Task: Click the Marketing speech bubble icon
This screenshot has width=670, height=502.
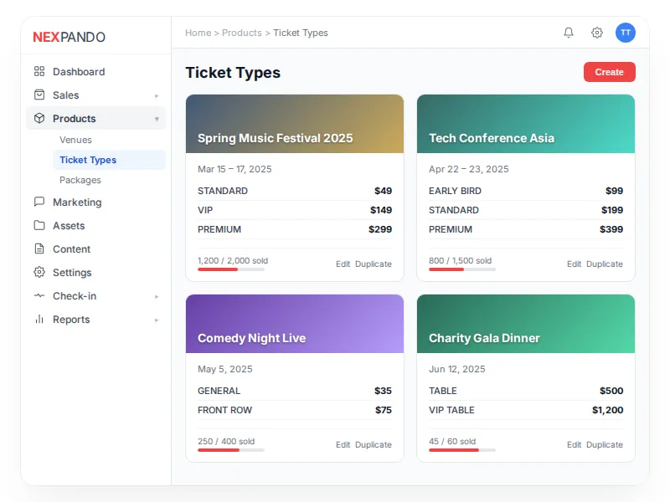Action: click(x=39, y=202)
